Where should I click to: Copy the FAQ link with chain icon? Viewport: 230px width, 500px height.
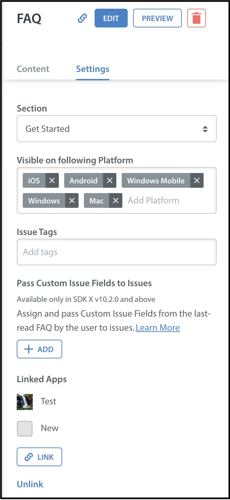point(82,18)
